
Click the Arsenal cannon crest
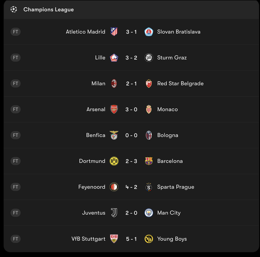pyautogui.click(x=114, y=109)
